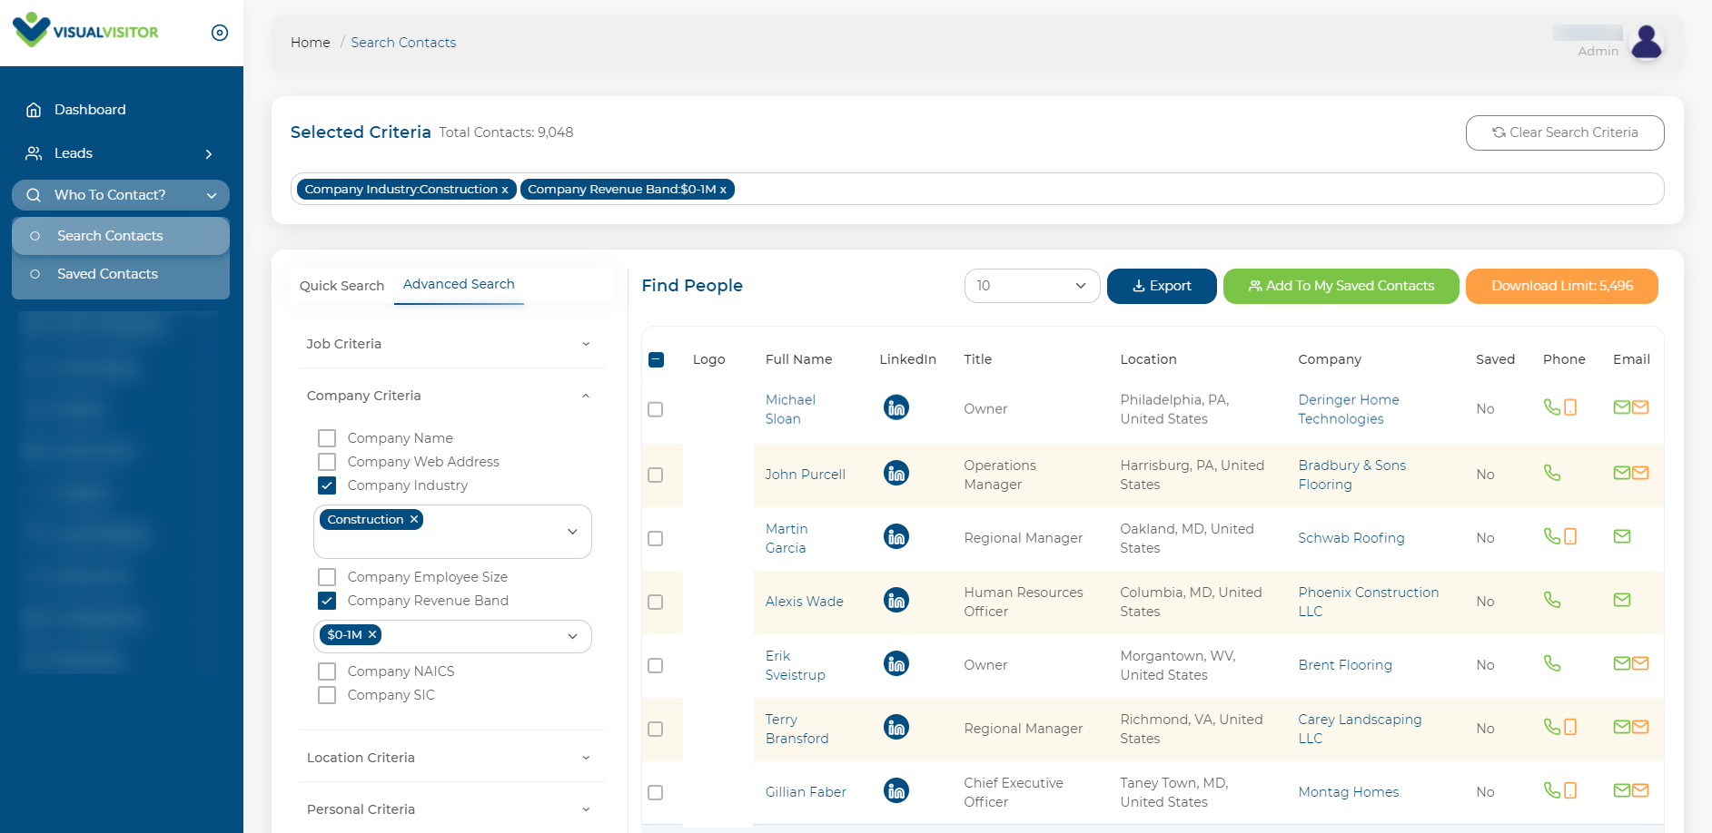Toggle the select-all contacts checkbox
The width and height of the screenshot is (1712, 833).
click(x=657, y=359)
